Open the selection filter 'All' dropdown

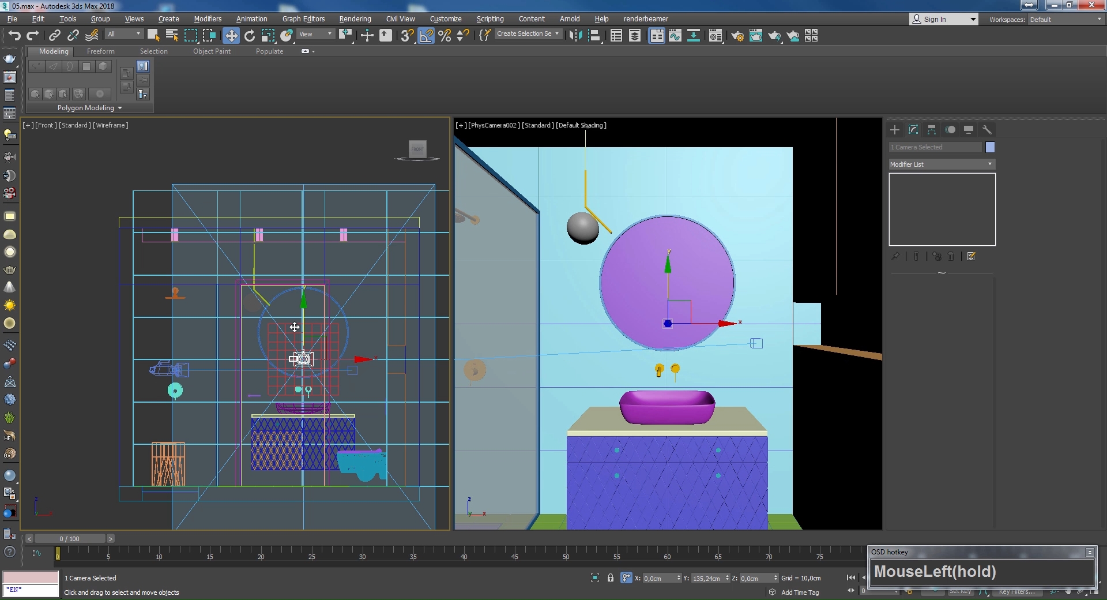point(124,34)
